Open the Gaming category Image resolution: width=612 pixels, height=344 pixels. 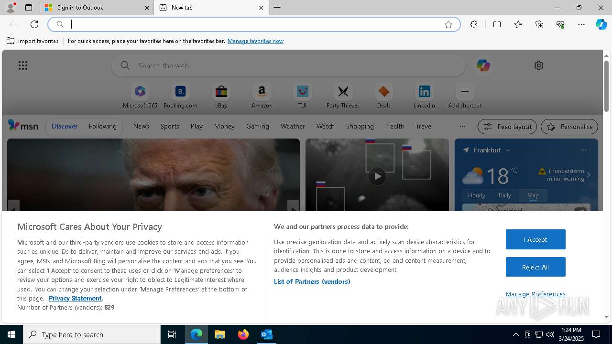click(258, 126)
